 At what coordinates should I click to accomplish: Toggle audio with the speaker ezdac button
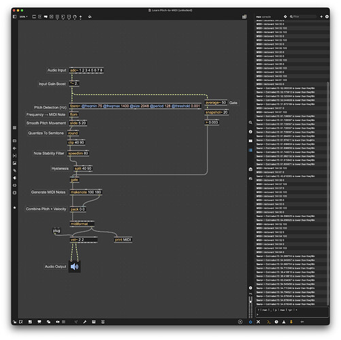click(x=74, y=267)
